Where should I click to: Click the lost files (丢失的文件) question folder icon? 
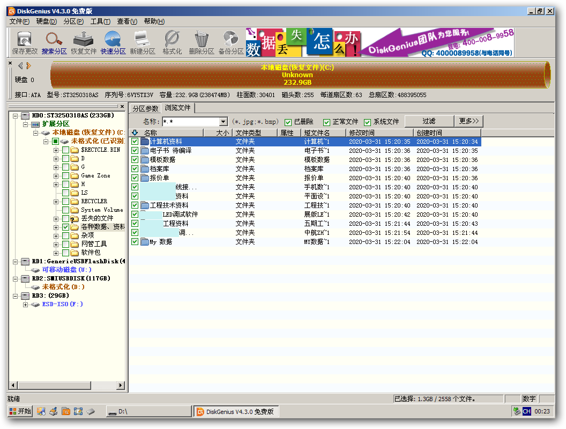(x=75, y=218)
